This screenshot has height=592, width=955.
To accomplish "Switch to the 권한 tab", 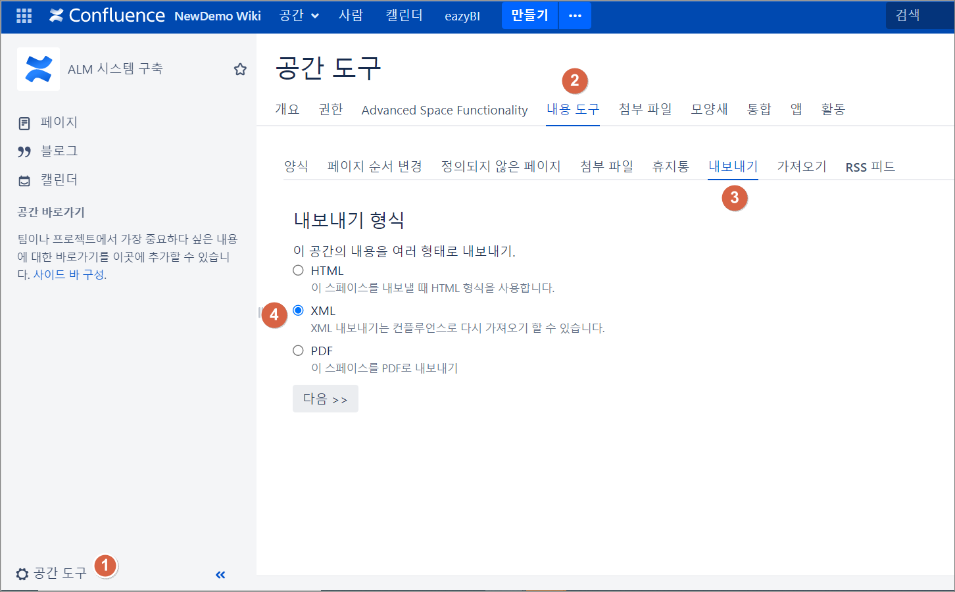I will pyautogui.click(x=330, y=109).
